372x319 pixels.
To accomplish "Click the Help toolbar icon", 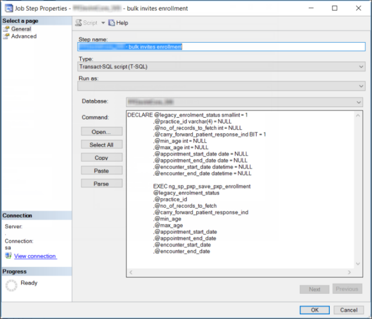I will 111,23.
